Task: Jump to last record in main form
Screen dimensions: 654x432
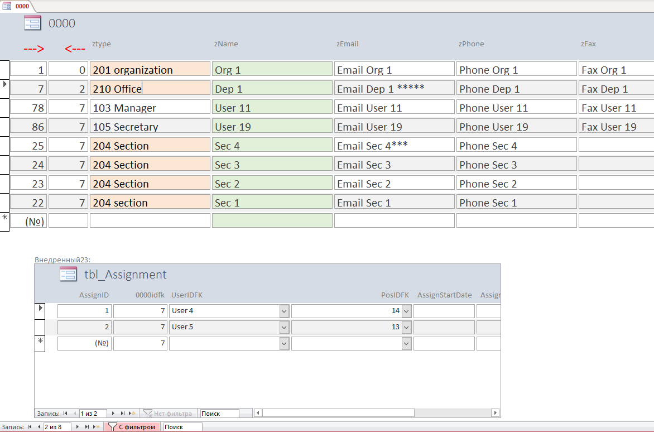Action: [86, 427]
